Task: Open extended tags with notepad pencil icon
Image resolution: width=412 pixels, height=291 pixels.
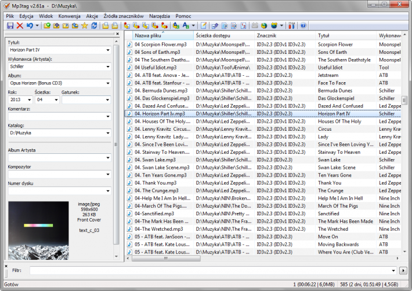Action: (203, 25)
